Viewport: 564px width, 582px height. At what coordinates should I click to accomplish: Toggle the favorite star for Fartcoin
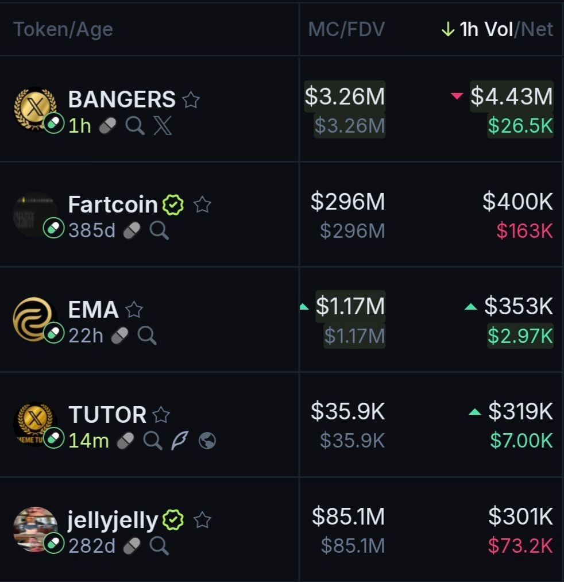coord(202,205)
